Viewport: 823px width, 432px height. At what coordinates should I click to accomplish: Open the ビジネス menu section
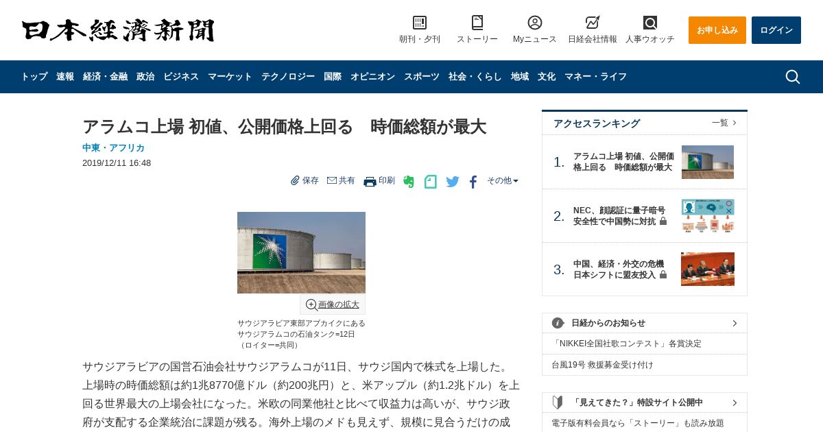point(181,77)
